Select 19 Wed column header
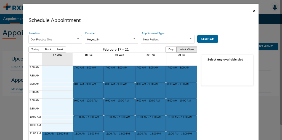This screenshot has height=140, width=282. (119, 55)
